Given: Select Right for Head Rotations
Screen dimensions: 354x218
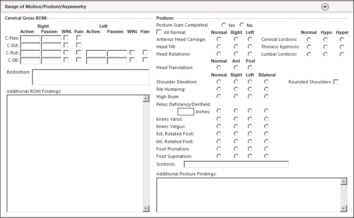Looking at the screenshot, I should (x=236, y=54).
